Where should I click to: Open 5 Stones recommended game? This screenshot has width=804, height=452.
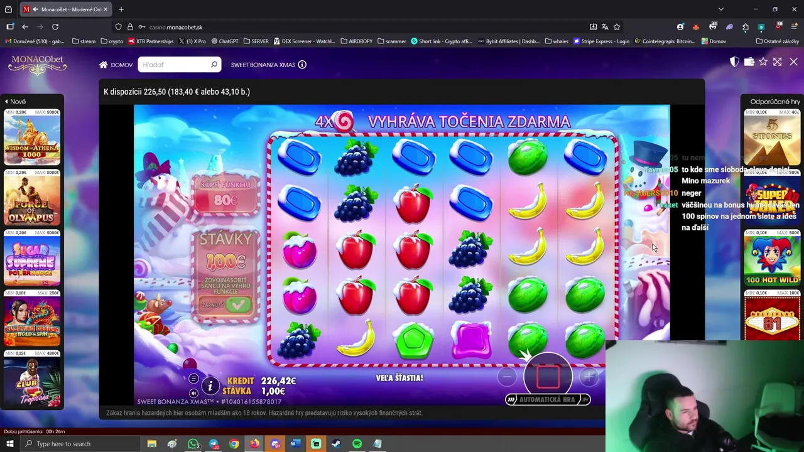pyautogui.click(x=772, y=137)
